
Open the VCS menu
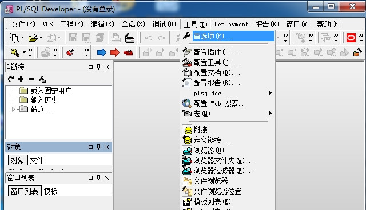point(47,24)
